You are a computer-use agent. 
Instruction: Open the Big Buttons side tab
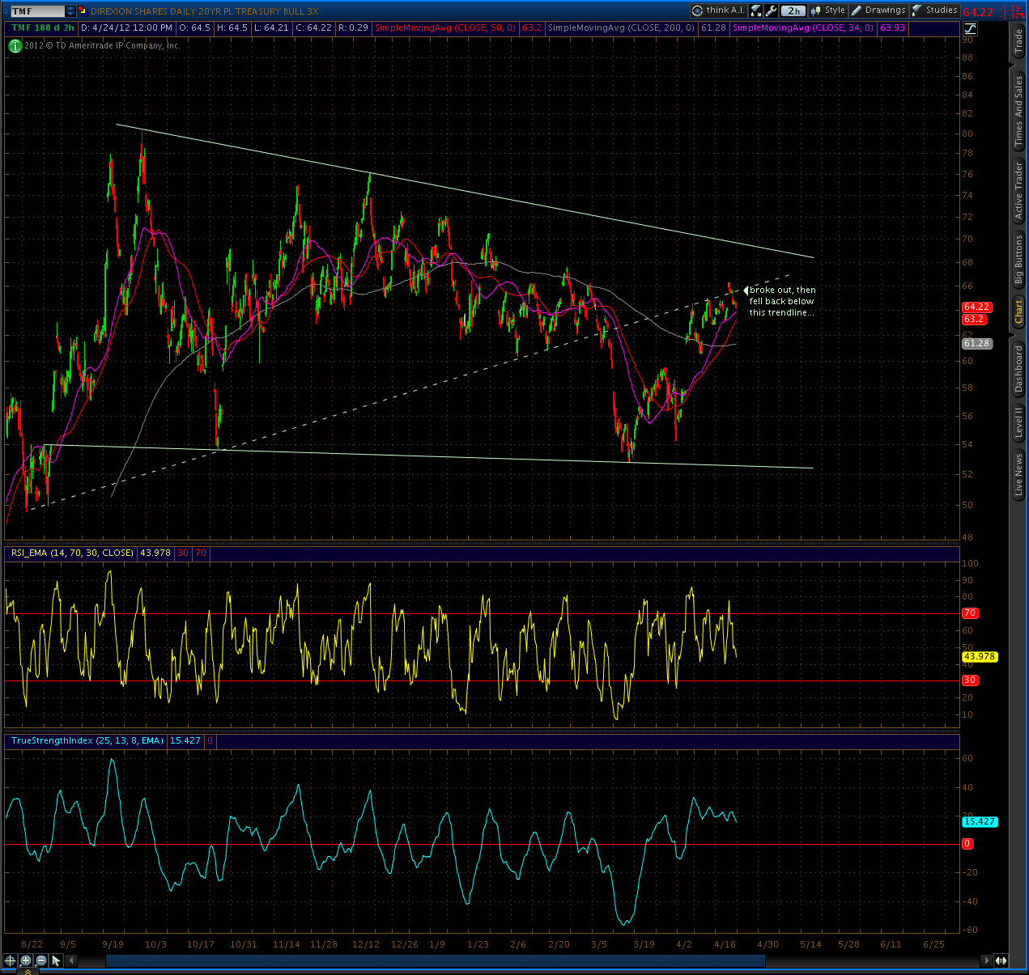(1018, 259)
